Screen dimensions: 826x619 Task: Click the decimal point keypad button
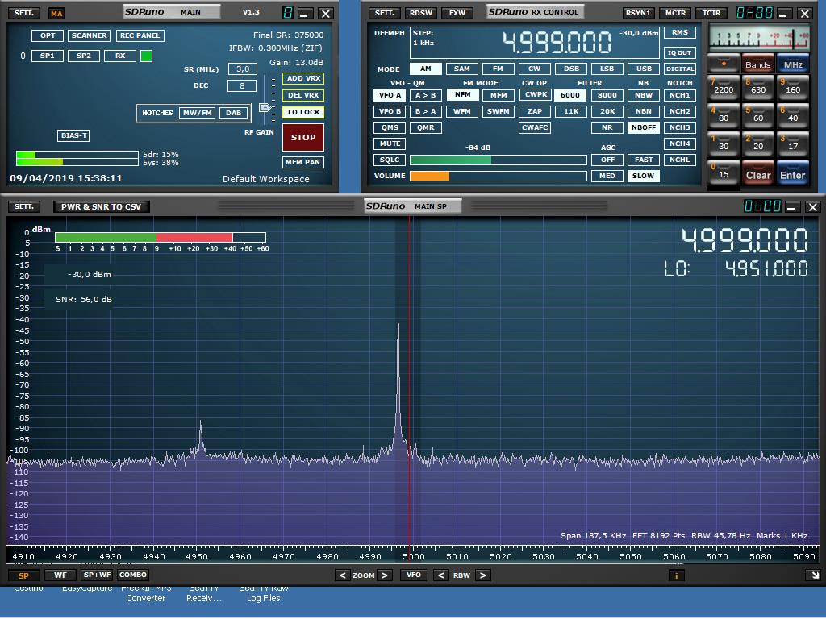[724, 63]
